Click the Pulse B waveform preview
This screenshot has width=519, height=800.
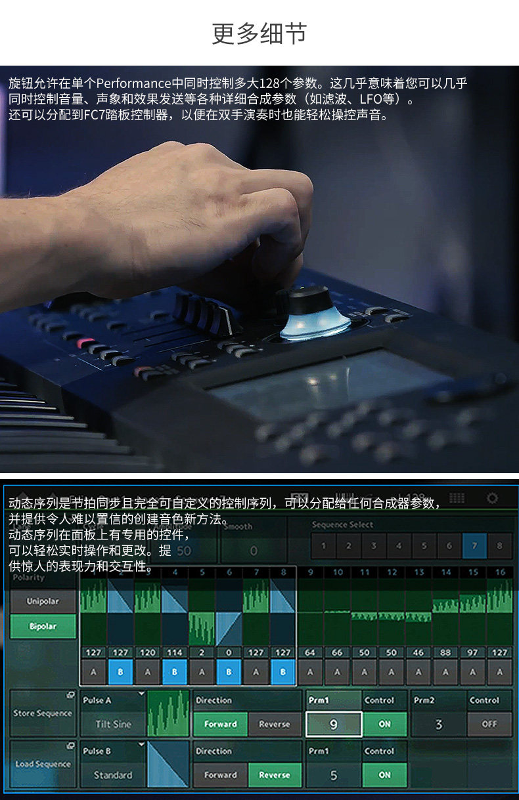coord(168,764)
